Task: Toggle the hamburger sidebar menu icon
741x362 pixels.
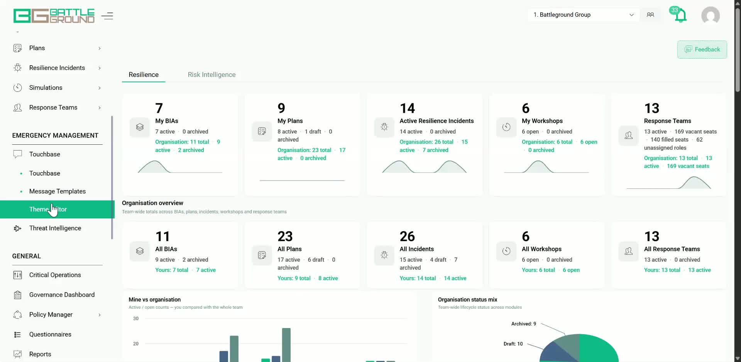Action: tap(107, 16)
